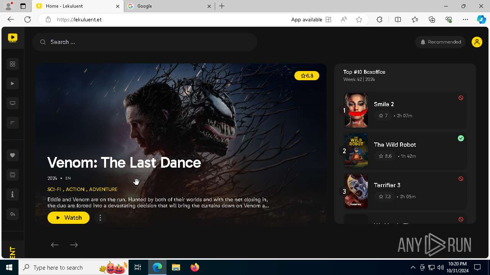Click the Recommended bell button
Screen dimensions: 490x275
(440, 42)
